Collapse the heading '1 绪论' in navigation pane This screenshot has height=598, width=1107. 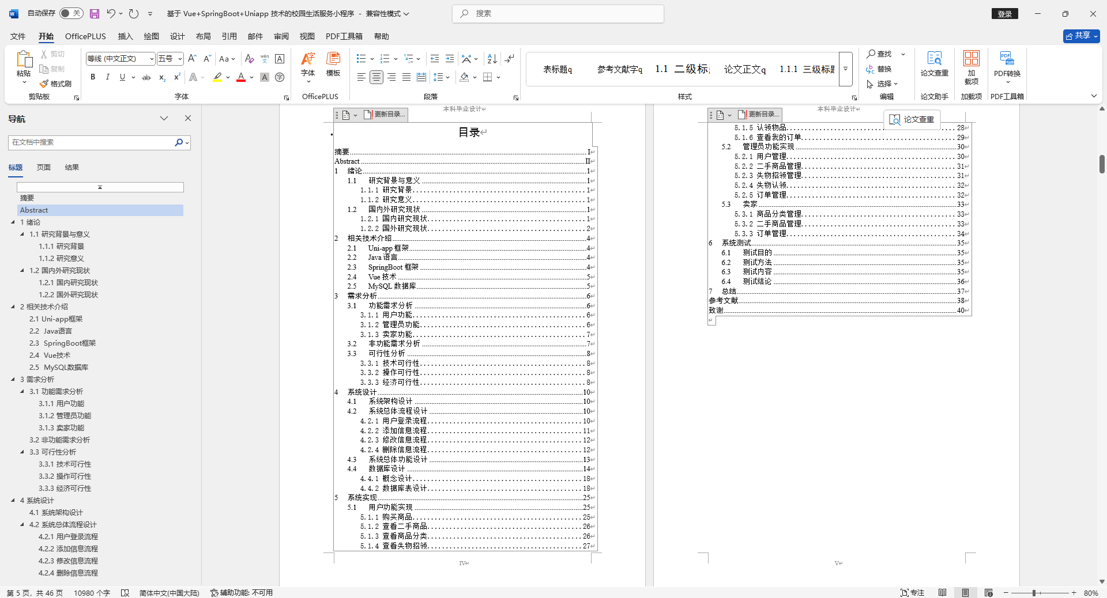[x=14, y=222]
